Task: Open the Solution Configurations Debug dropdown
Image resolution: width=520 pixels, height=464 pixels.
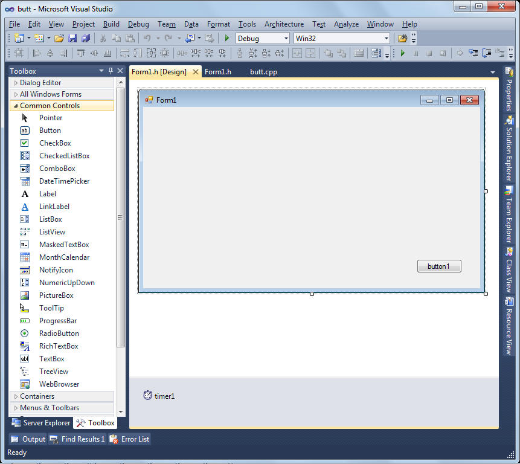Action: (x=286, y=39)
